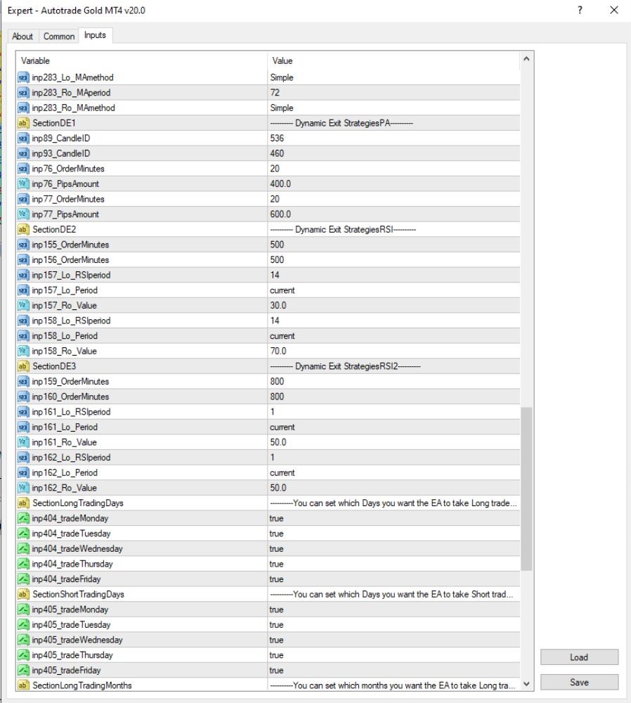631x703 pixels.
Task: Switch to the Common tab
Action: click(59, 37)
